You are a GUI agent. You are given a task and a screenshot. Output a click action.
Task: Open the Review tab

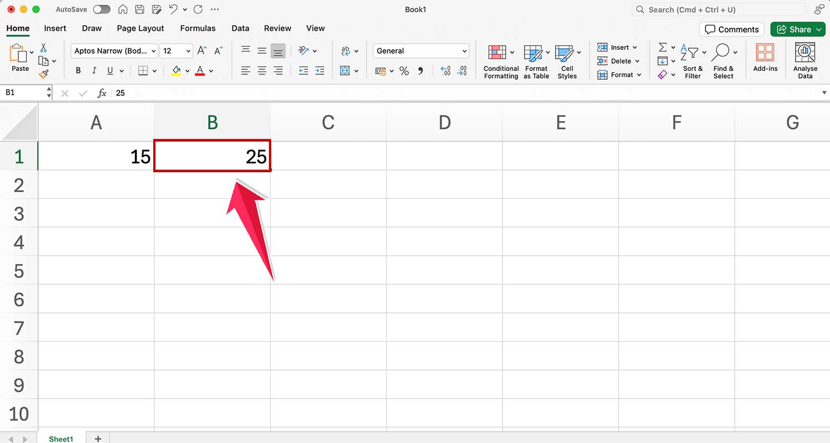(277, 28)
